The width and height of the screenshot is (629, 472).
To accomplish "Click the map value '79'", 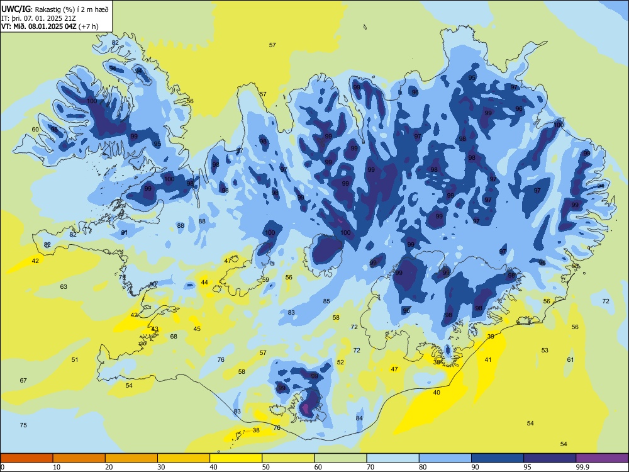I will click(x=123, y=278).
